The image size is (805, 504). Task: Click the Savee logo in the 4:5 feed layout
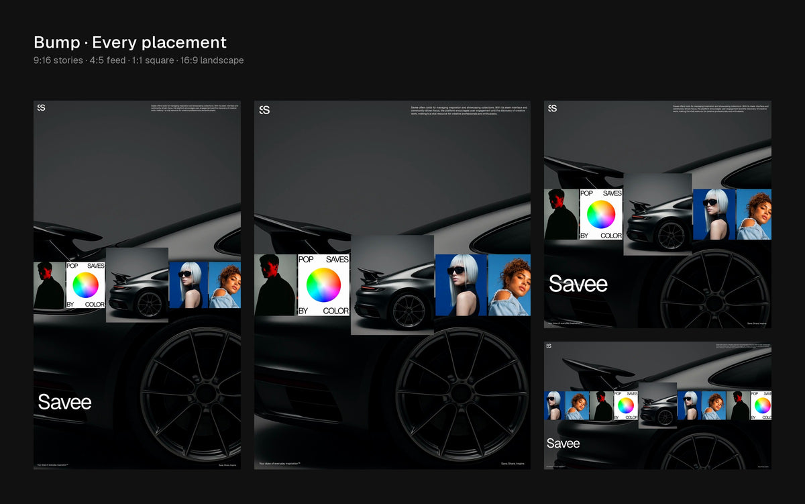point(264,109)
